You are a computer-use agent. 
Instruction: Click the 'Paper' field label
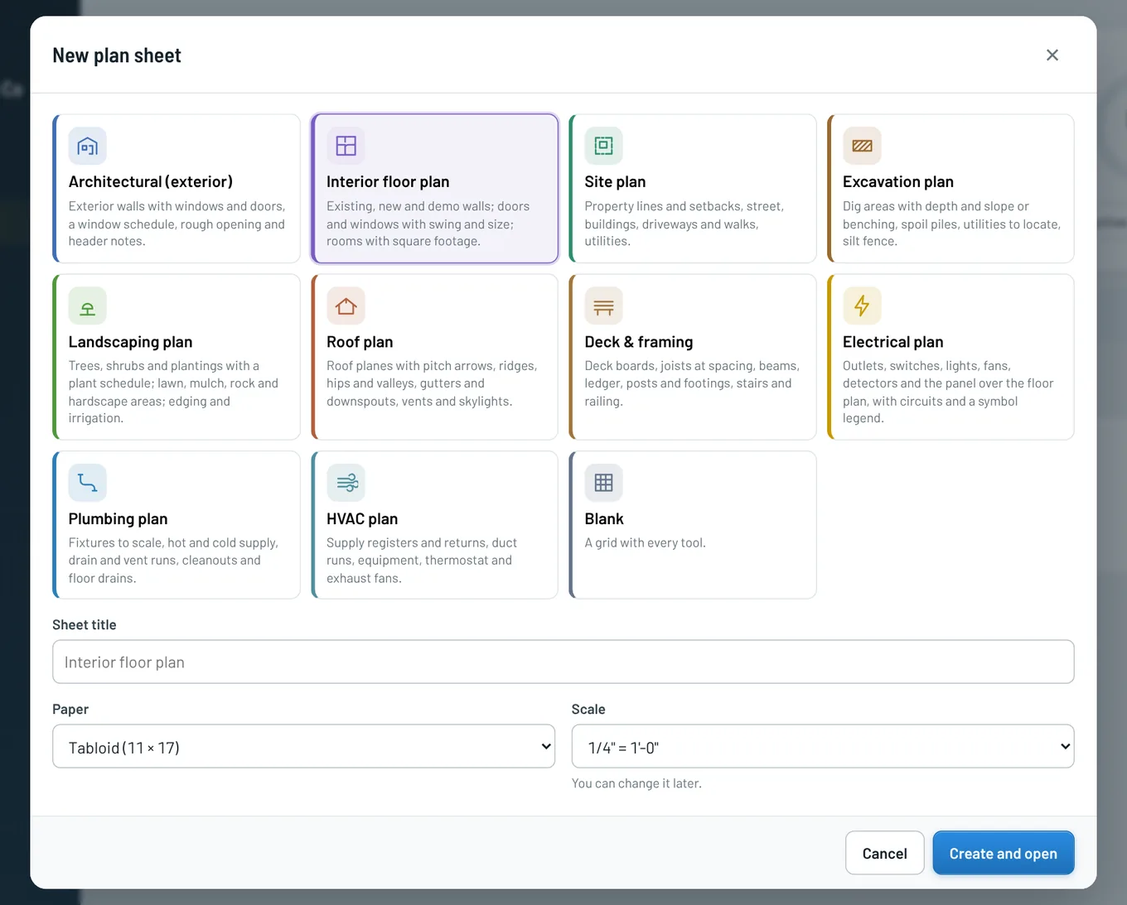click(x=70, y=710)
